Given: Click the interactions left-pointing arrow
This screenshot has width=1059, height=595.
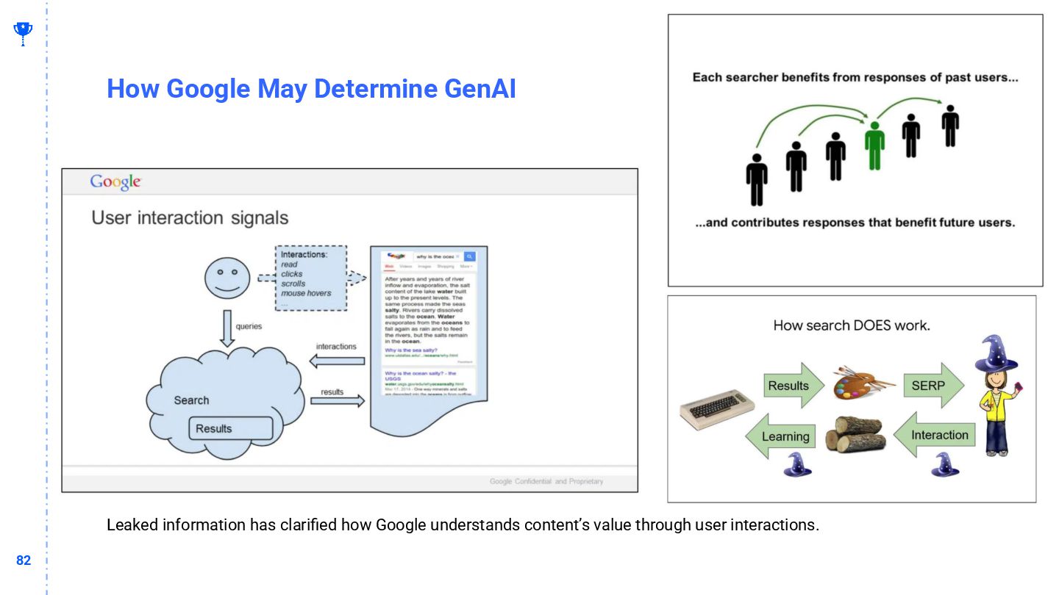Looking at the screenshot, I should (x=337, y=361).
